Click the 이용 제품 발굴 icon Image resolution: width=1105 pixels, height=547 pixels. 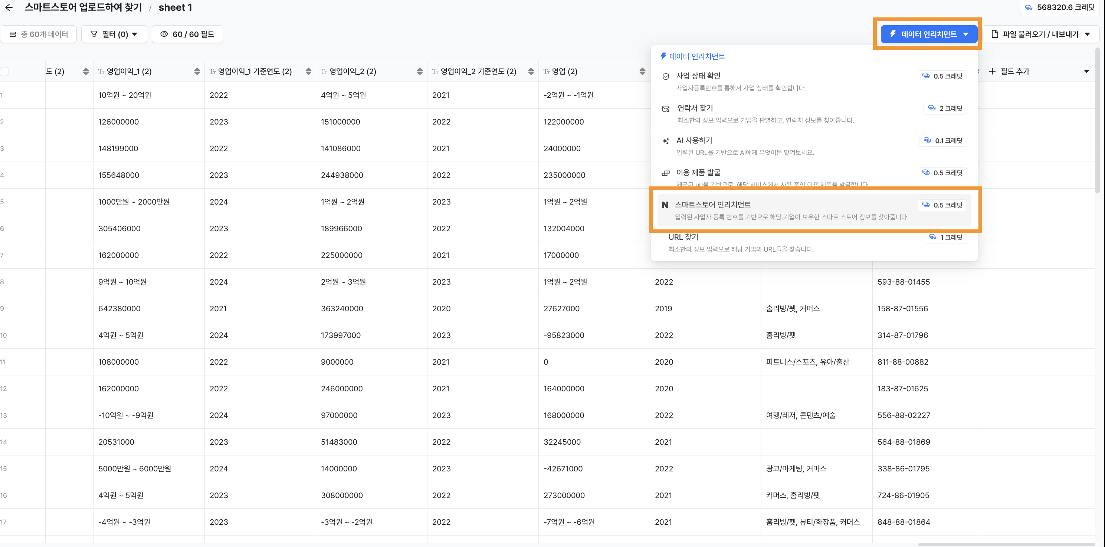(x=666, y=173)
